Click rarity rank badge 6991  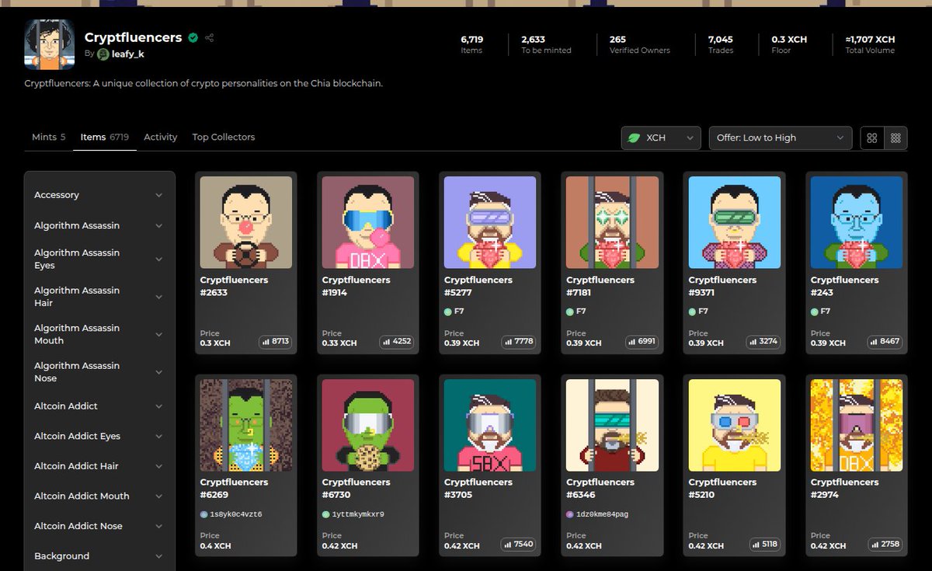coord(642,341)
